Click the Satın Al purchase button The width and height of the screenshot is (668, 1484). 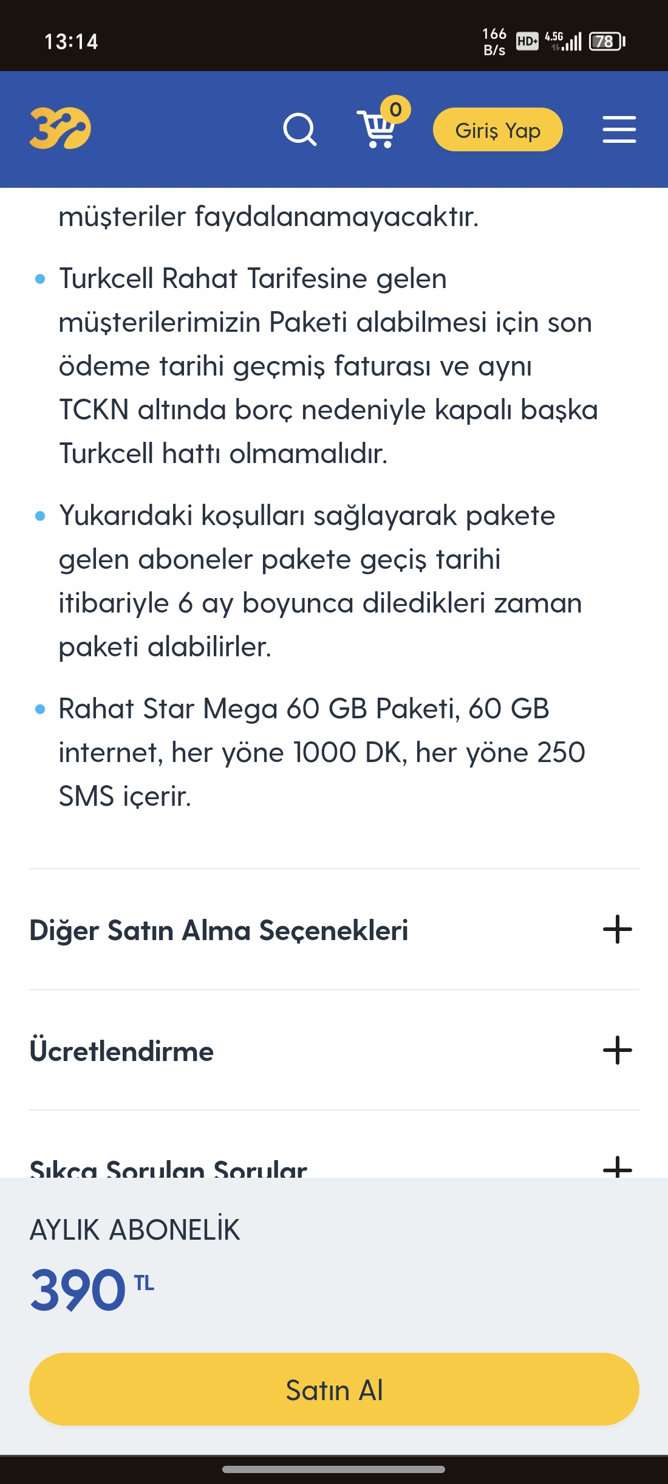pyautogui.click(x=334, y=1389)
